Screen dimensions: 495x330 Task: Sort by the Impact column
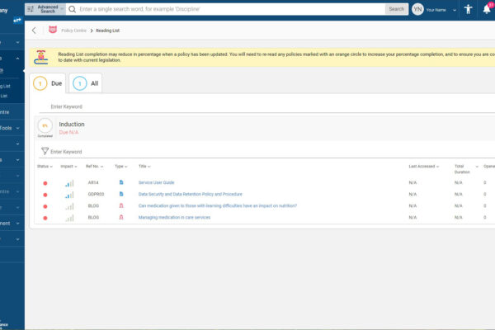tap(68, 167)
